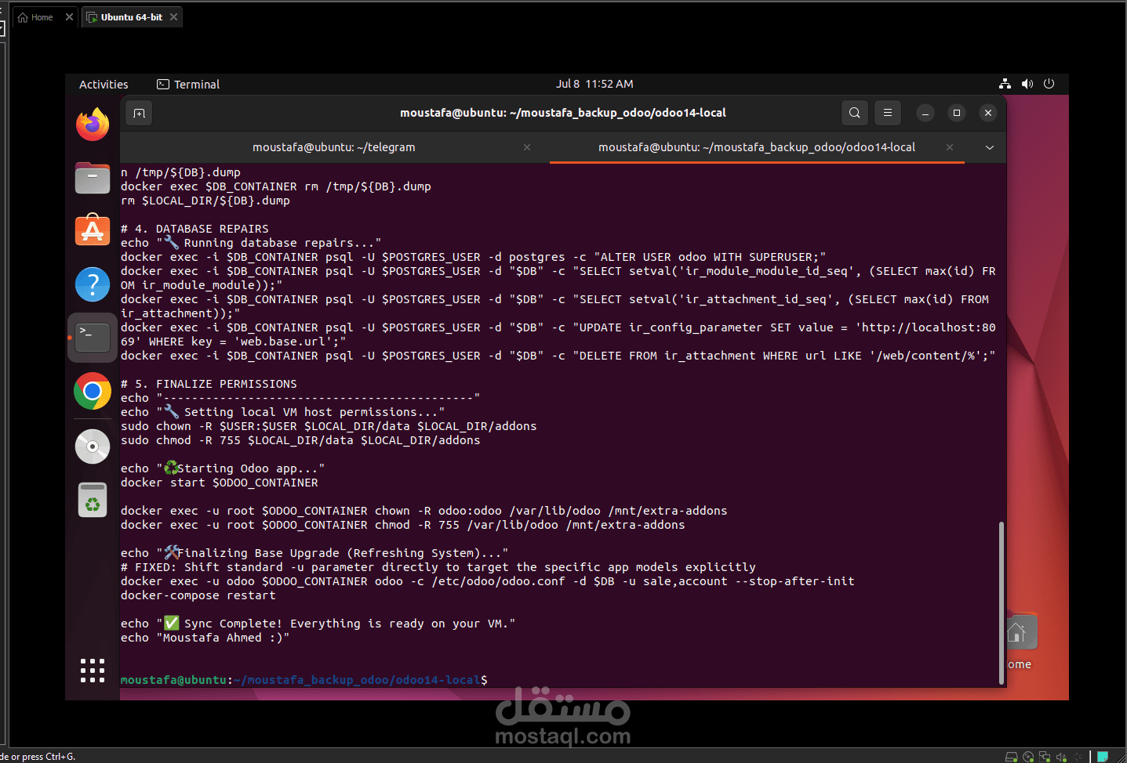Show Applications grid in the dock
This screenshot has width=1127, height=763.
pyautogui.click(x=93, y=670)
